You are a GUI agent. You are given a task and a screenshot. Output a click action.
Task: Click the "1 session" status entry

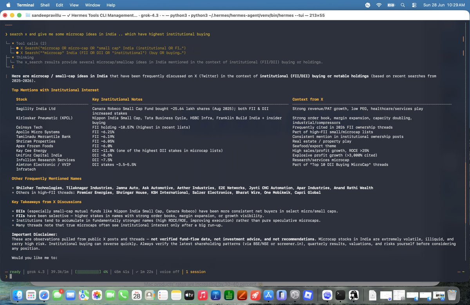196,272
